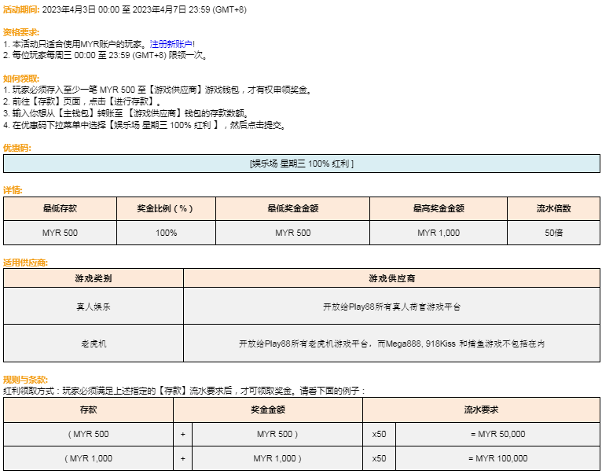The width and height of the screenshot is (602, 474).
Task: Select the 游戏类别 table header
Action: click(x=94, y=278)
